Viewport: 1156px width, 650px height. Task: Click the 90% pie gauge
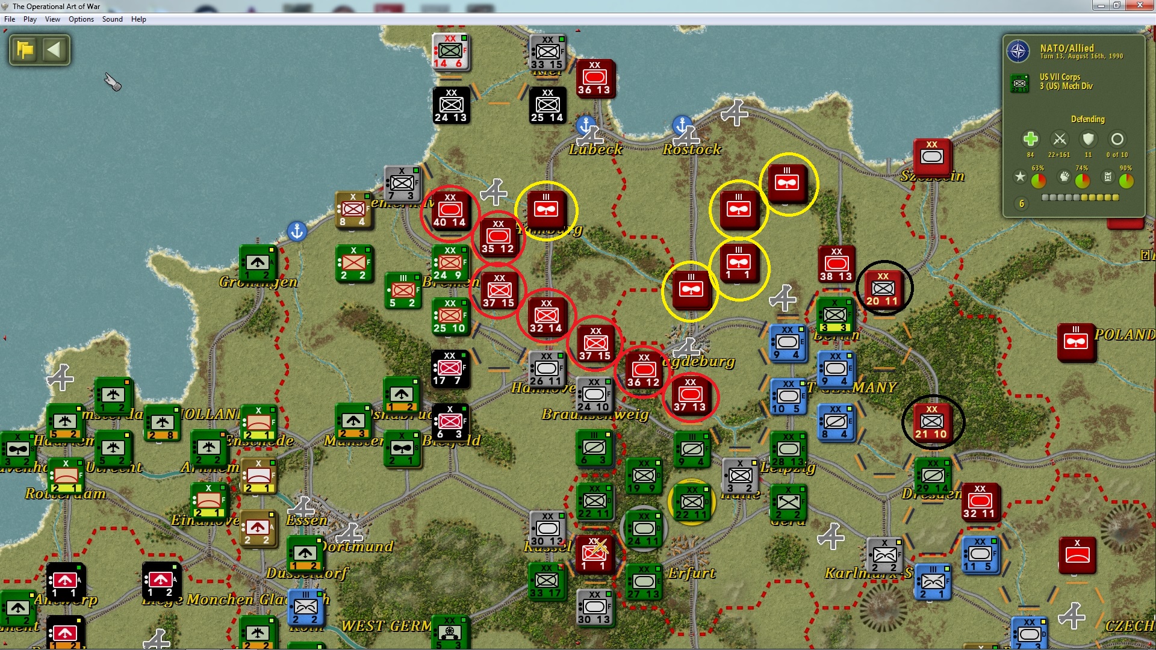pos(1126,180)
